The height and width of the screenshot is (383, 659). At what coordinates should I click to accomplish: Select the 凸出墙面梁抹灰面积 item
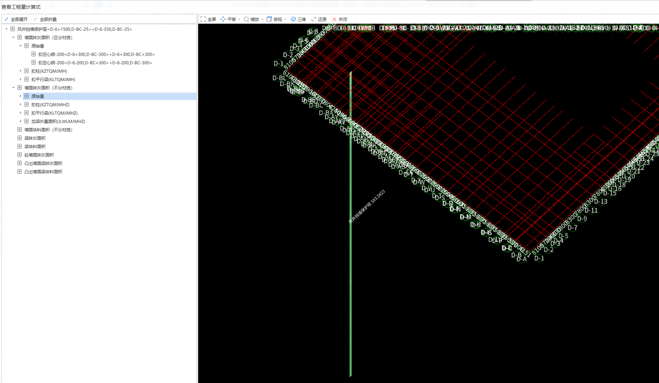pyautogui.click(x=43, y=163)
